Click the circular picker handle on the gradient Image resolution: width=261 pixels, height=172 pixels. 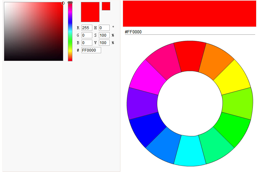(x=63, y=3)
